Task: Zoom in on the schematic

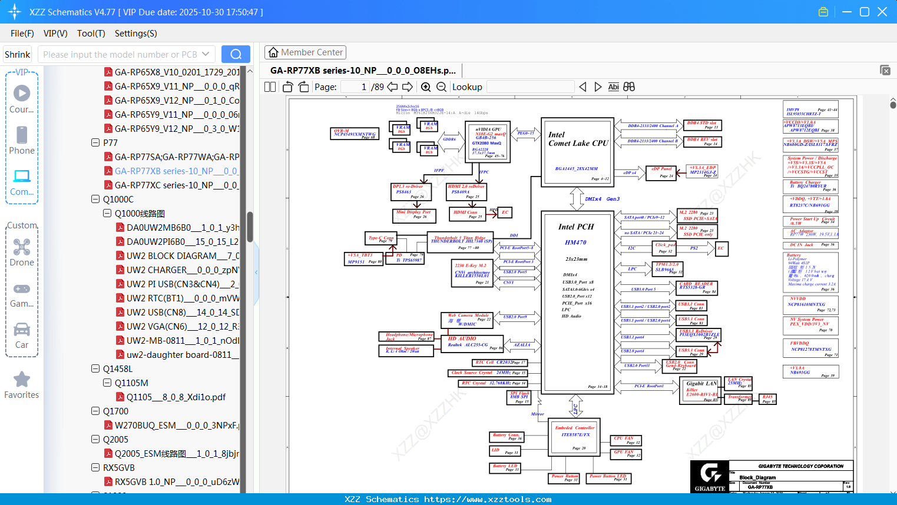Action: [426, 87]
